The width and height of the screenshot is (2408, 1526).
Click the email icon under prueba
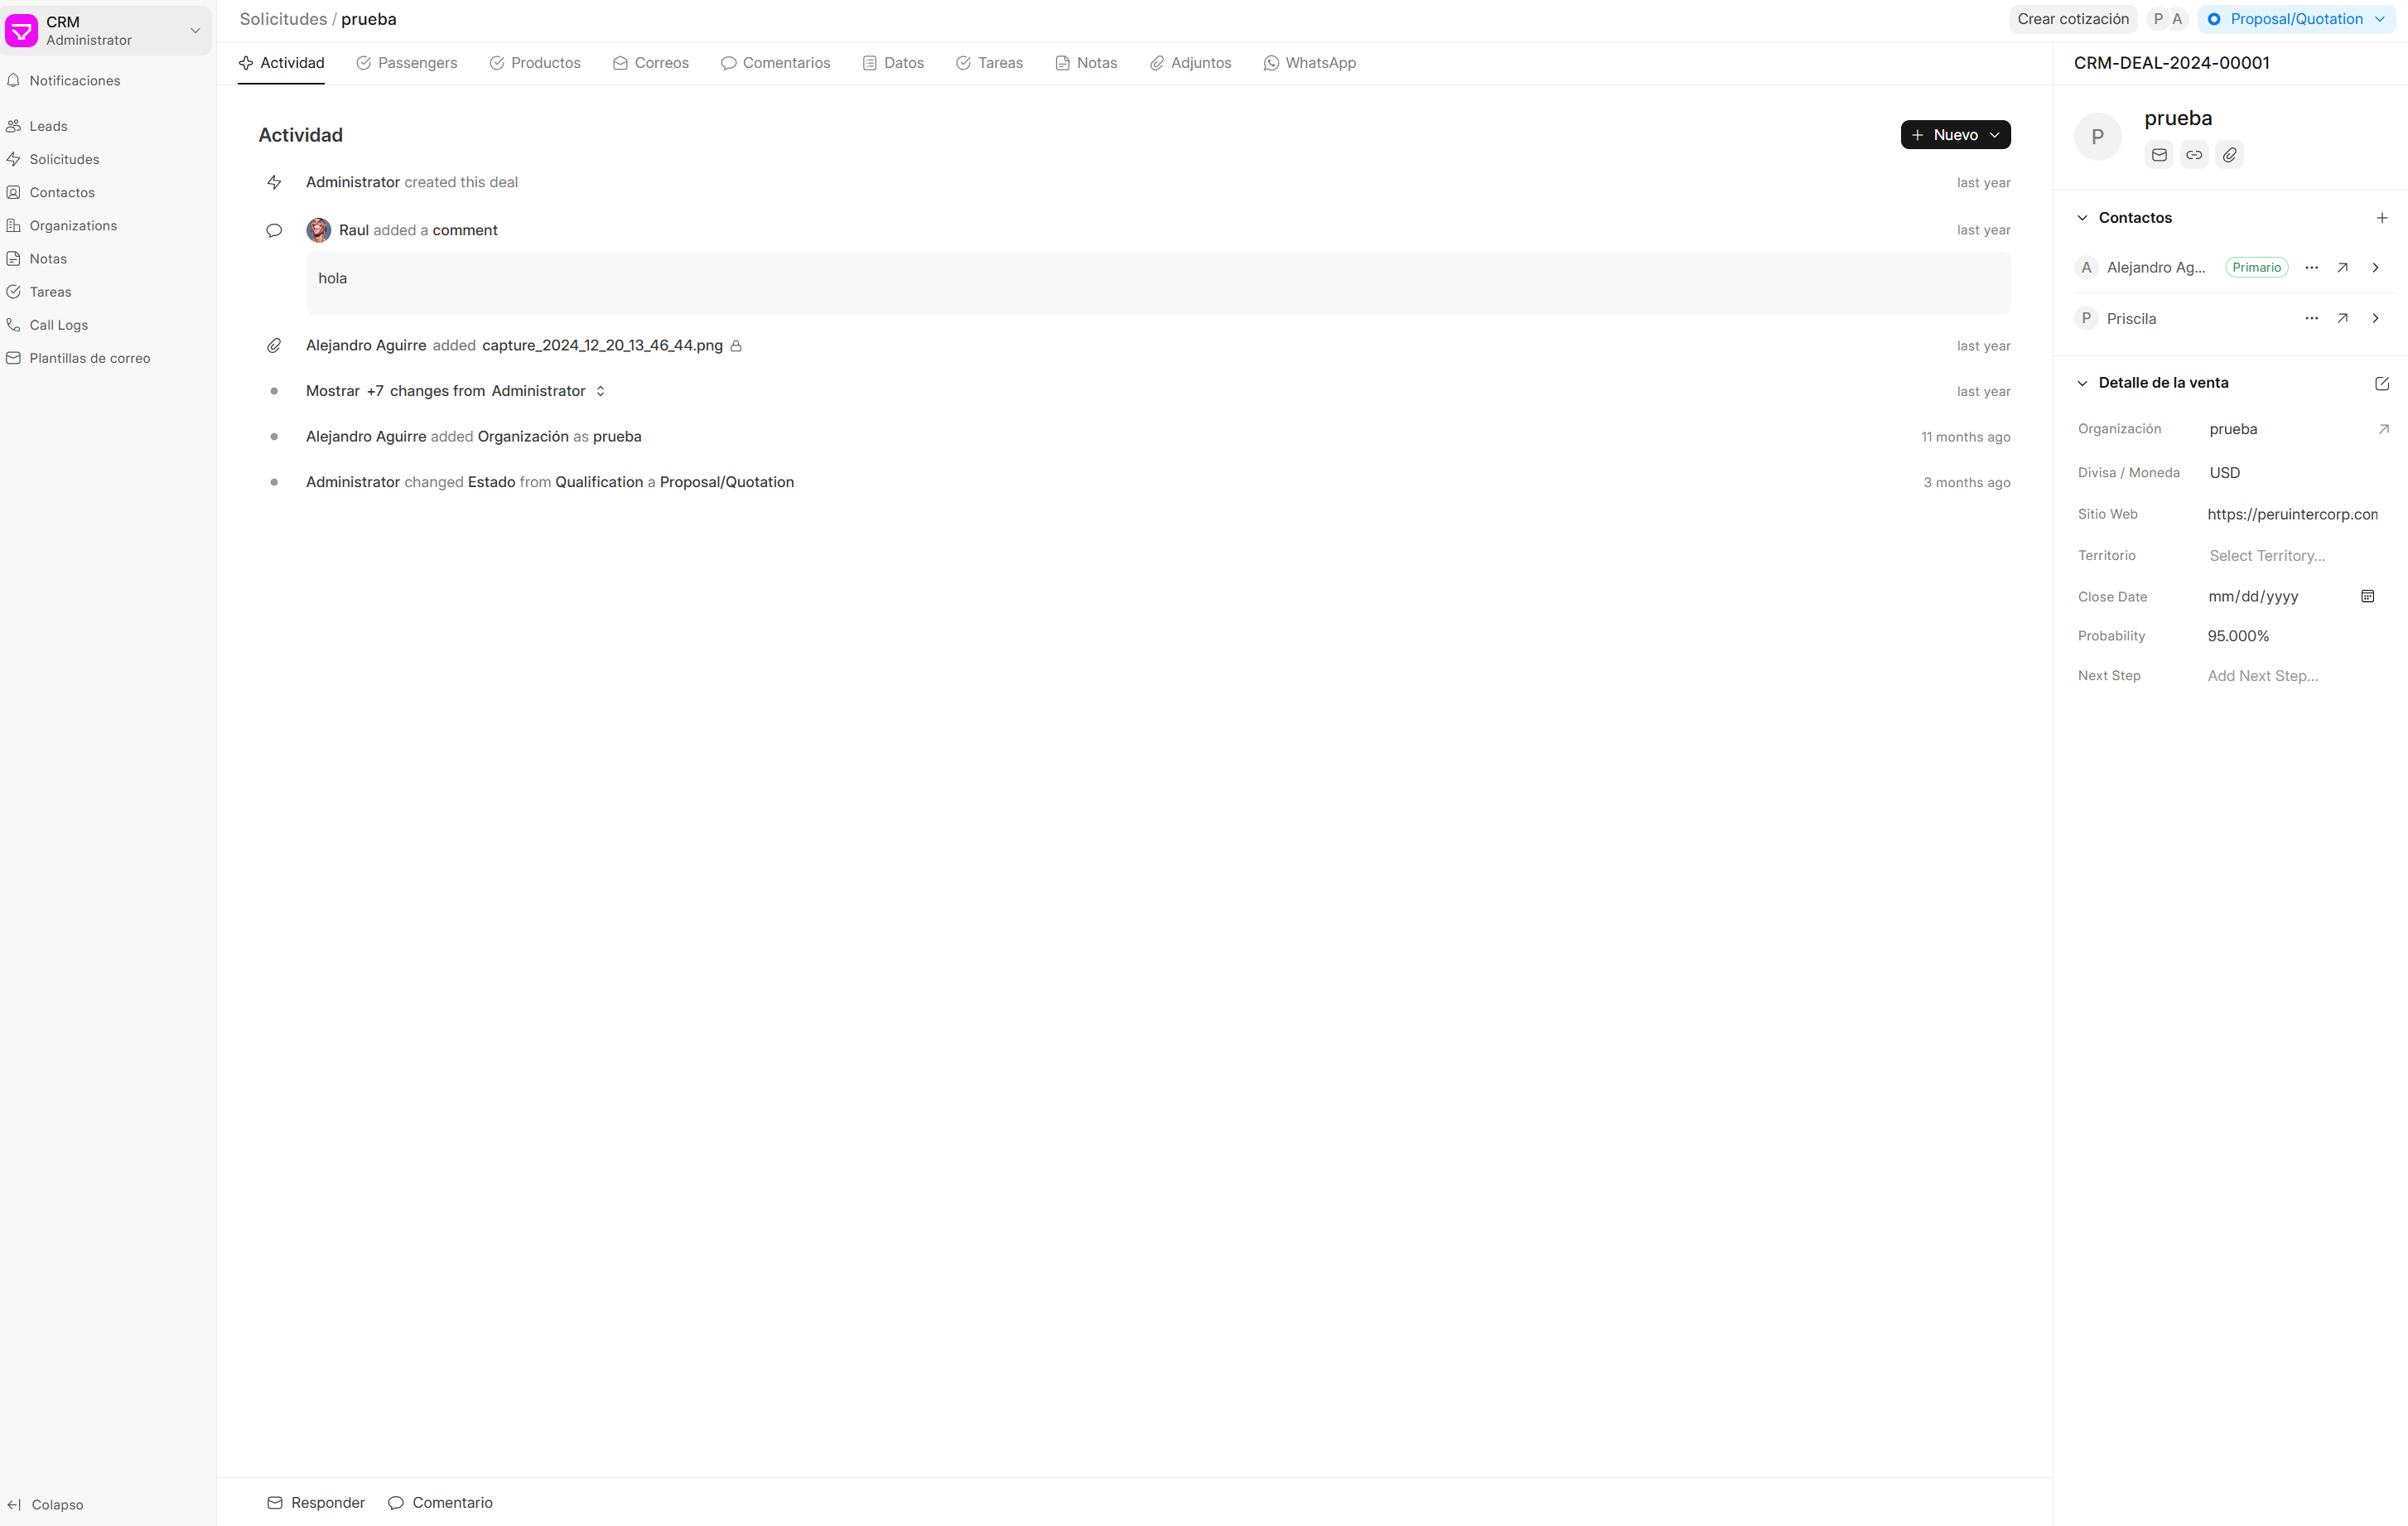coord(2159,155)
